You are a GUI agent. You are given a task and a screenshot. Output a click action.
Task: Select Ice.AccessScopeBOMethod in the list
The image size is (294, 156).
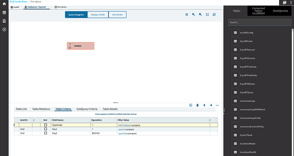tap(253, 110)
